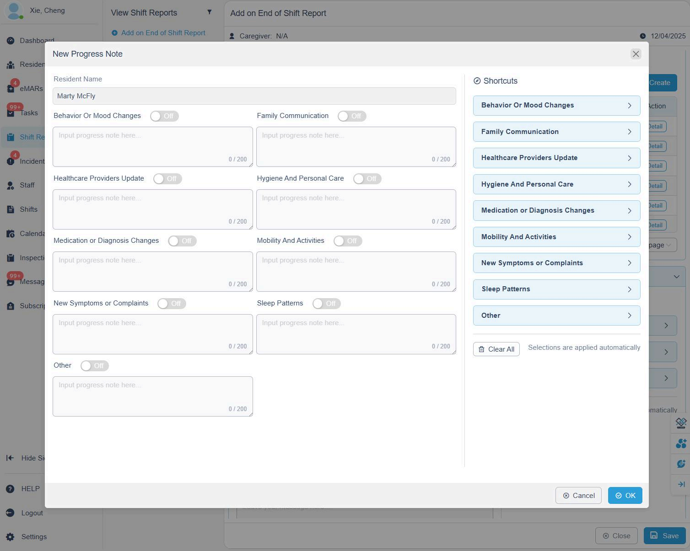The height and width of the screenshot is (551, 690).
Task: Toggle the Sleep Patterns switch on
Action: tap(327, 304)
